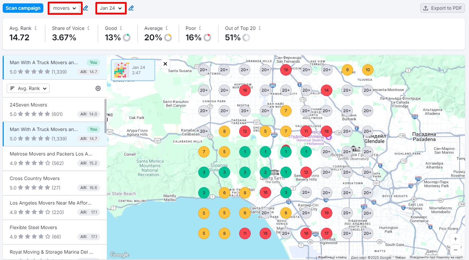Select the Jan 24 2:47 scan thumbnail
This screenshot has height=260, width=469.
tap(133, 70)
